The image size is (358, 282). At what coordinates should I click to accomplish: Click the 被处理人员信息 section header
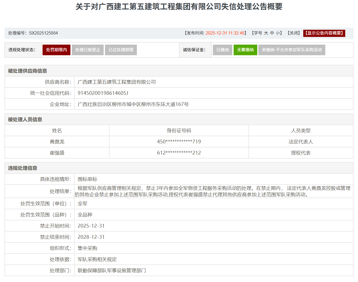tap(25, 119)
